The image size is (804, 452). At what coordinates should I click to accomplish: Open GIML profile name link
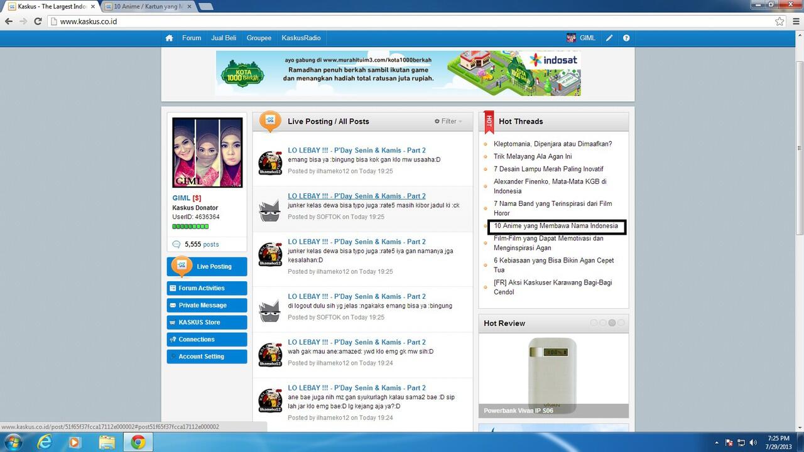click(x=182, y=198)
